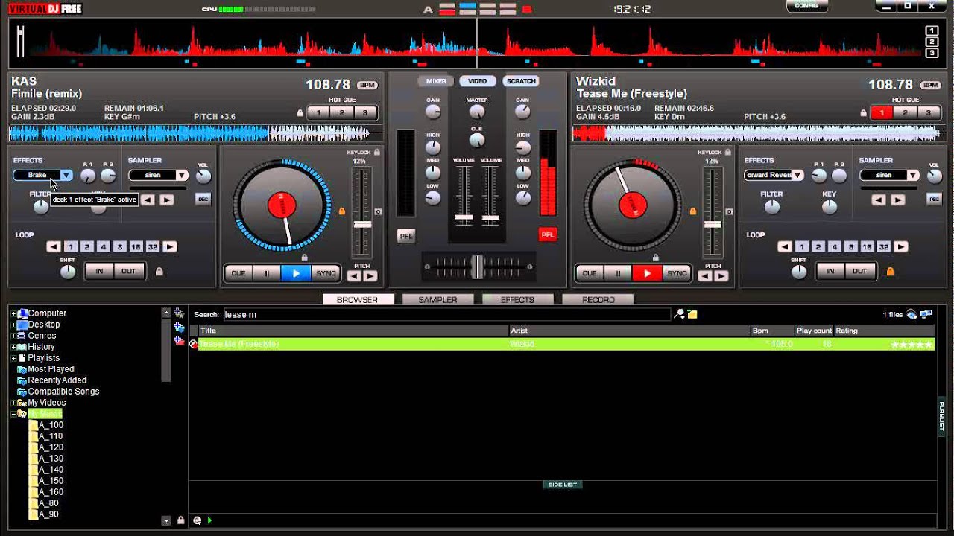Image resolution: width=954 pixels, height=536 pixels.
Task: Click the deck 1 play button
Action: tap(296, 273)
